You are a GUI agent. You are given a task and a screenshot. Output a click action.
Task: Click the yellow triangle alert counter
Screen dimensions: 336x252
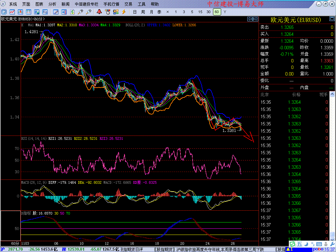[x=289, y=249]
